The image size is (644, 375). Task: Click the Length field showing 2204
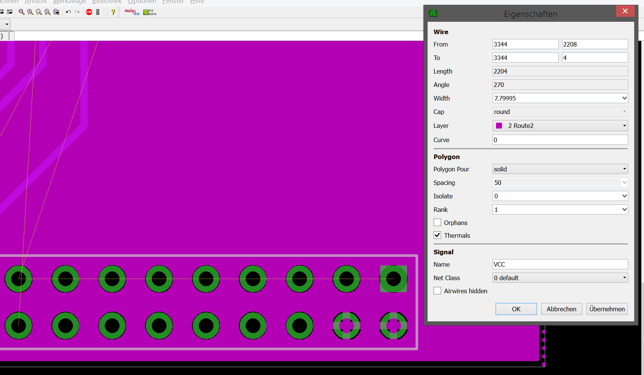560,71
